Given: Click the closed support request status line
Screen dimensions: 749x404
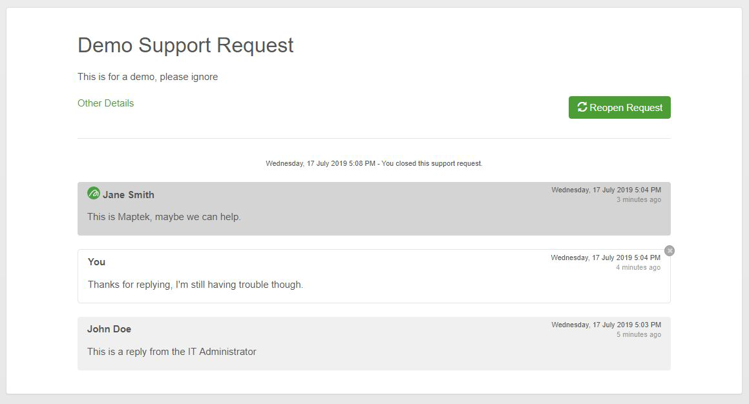Looking at the screenshot, I should [x=374, y=163].
